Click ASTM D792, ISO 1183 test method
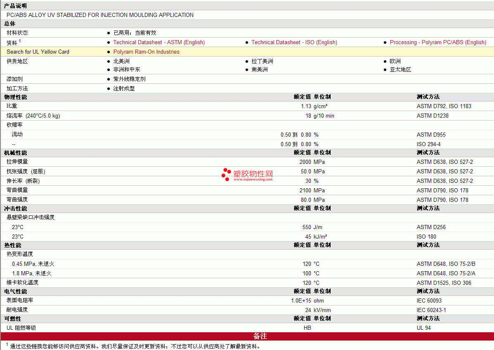 (x=444, y=106)
